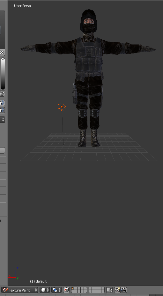Viewport: 163px width, 296px height.
Task: Click the swap colors arrows icon
Action: (x=2, y=93)
